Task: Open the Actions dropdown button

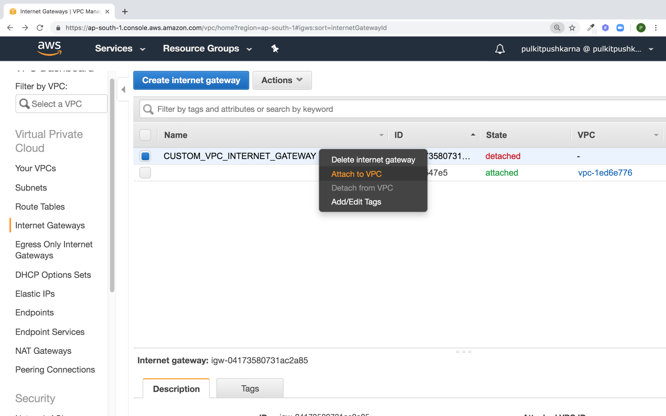Action: click(282, 80)
